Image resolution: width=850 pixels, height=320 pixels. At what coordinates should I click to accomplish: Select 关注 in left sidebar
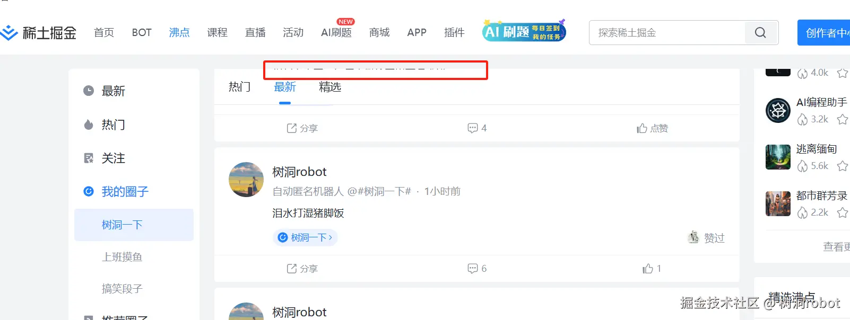click(x=114, y=158)
